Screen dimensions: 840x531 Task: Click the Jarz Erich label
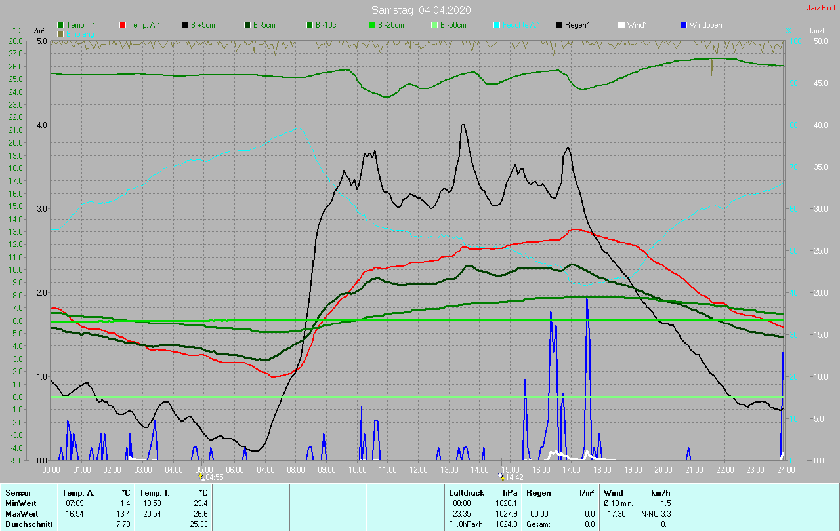821,8
